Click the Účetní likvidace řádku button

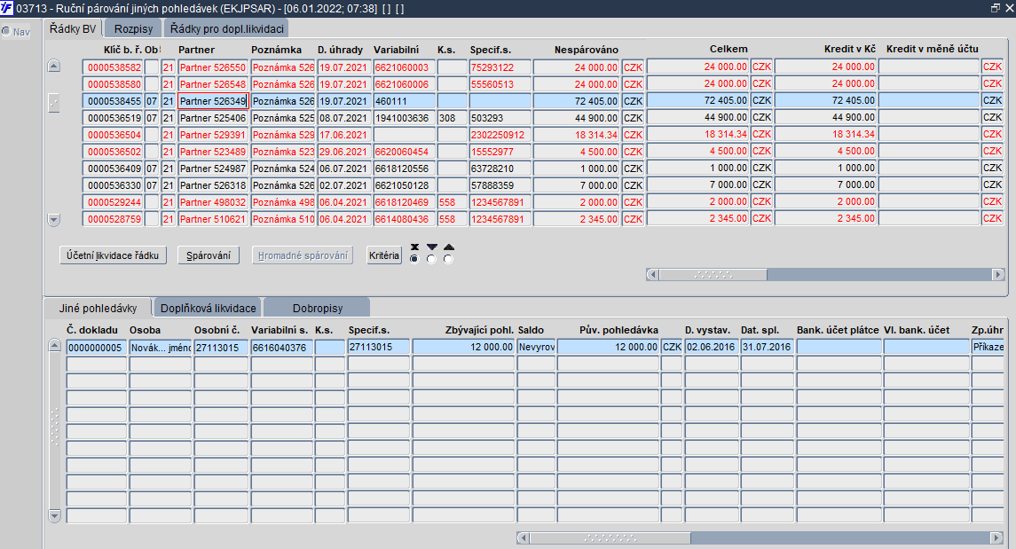point(113,255)
